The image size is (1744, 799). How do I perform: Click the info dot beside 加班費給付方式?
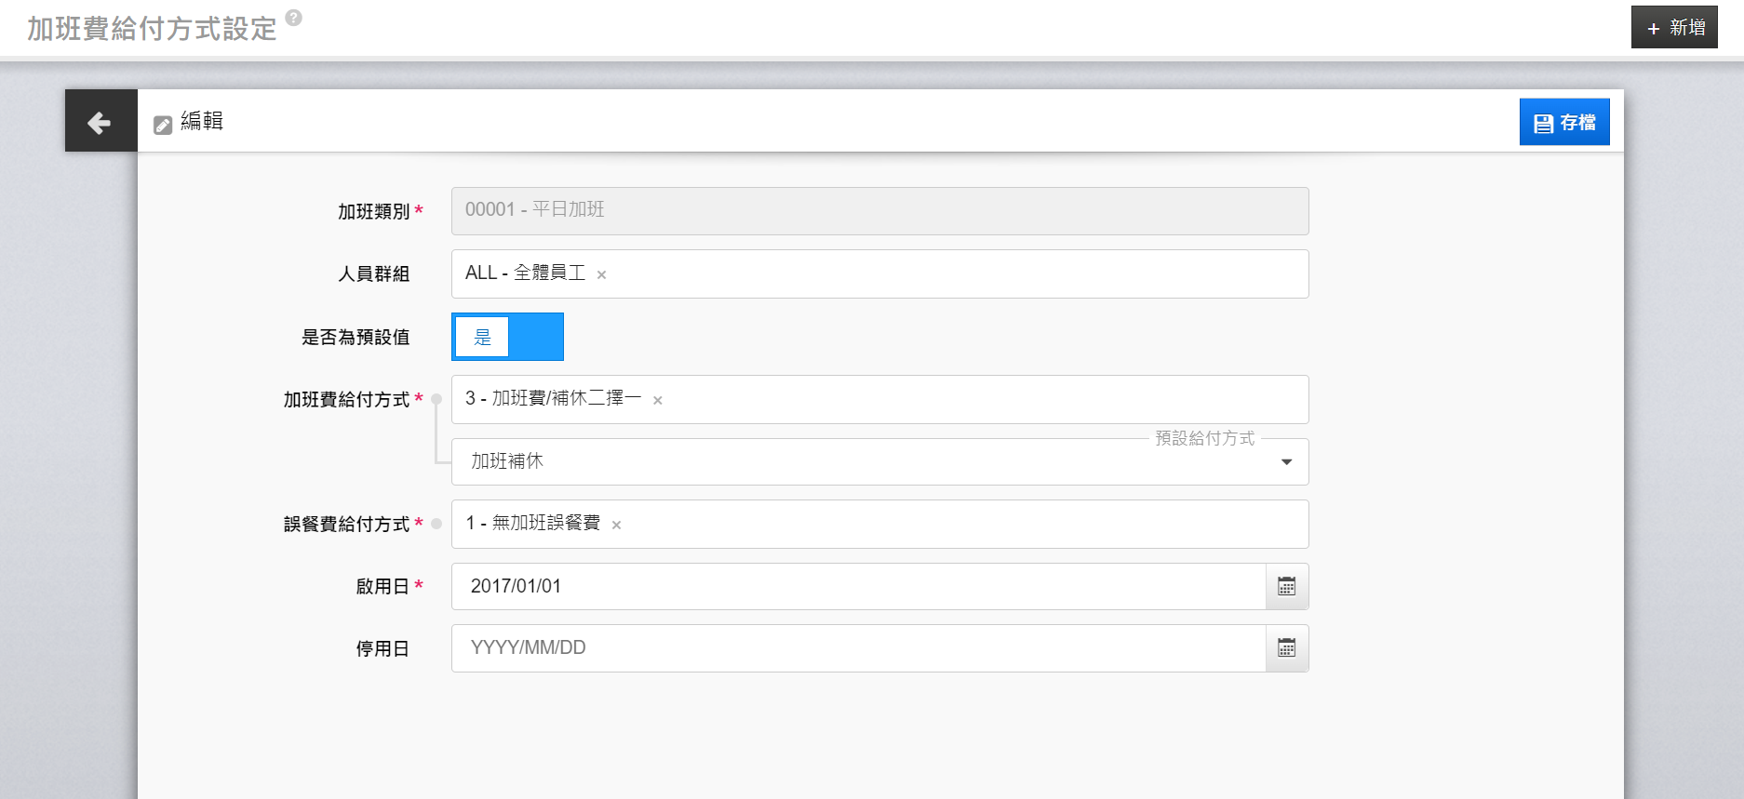[436, 399]
